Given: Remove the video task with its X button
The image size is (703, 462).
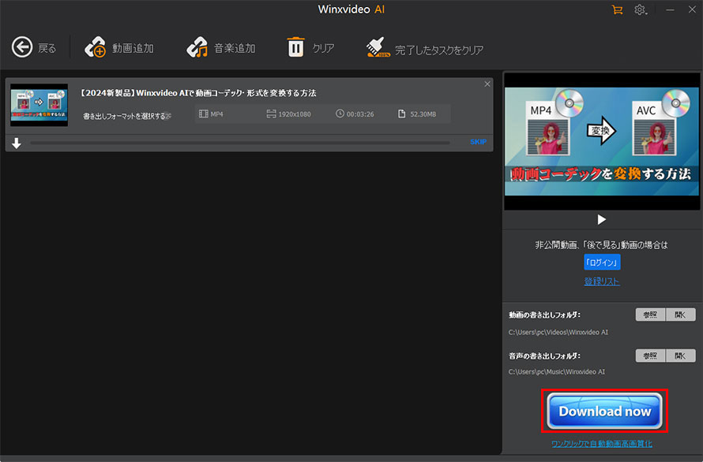Looking at the screenshot, I should click(487, 84).
